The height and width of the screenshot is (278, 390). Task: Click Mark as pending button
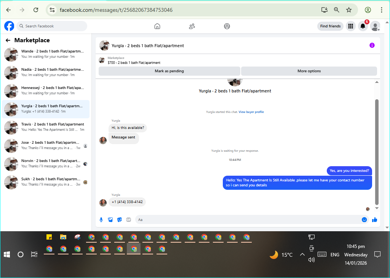click(x=169, y=71)
